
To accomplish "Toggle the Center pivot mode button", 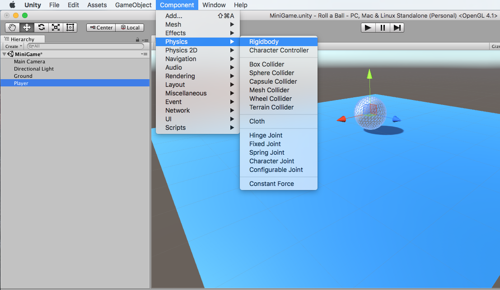I will [x=101, y=28].
